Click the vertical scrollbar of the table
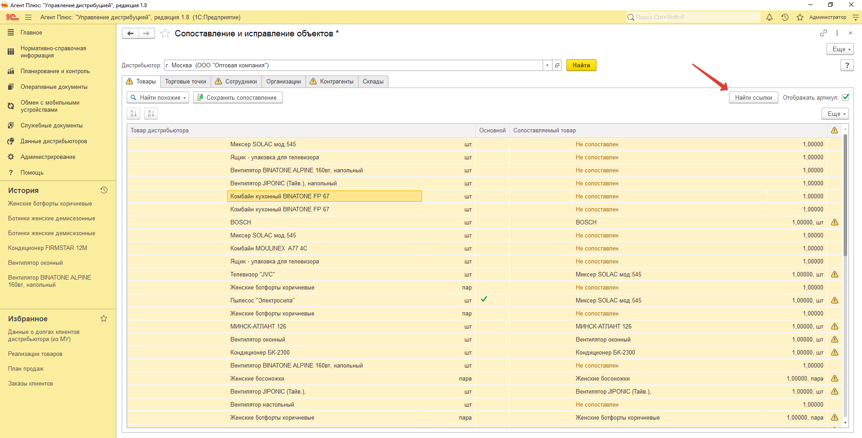 pyautogui.click(x=845, y=195)
